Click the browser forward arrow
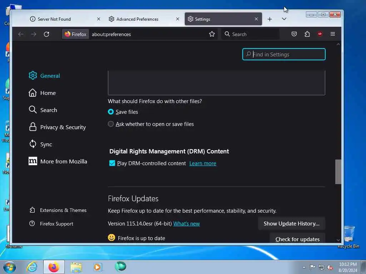 click(x=34, y=34)
